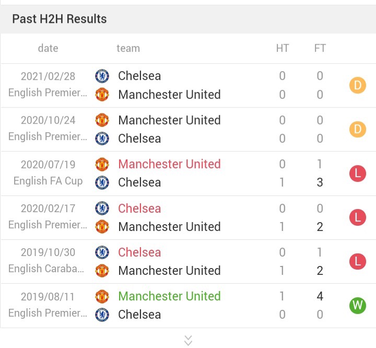Screen dimensions: 376x348
Task: Click Chelsea crest in 2020/02/17 match
Action: pos(102,208)
